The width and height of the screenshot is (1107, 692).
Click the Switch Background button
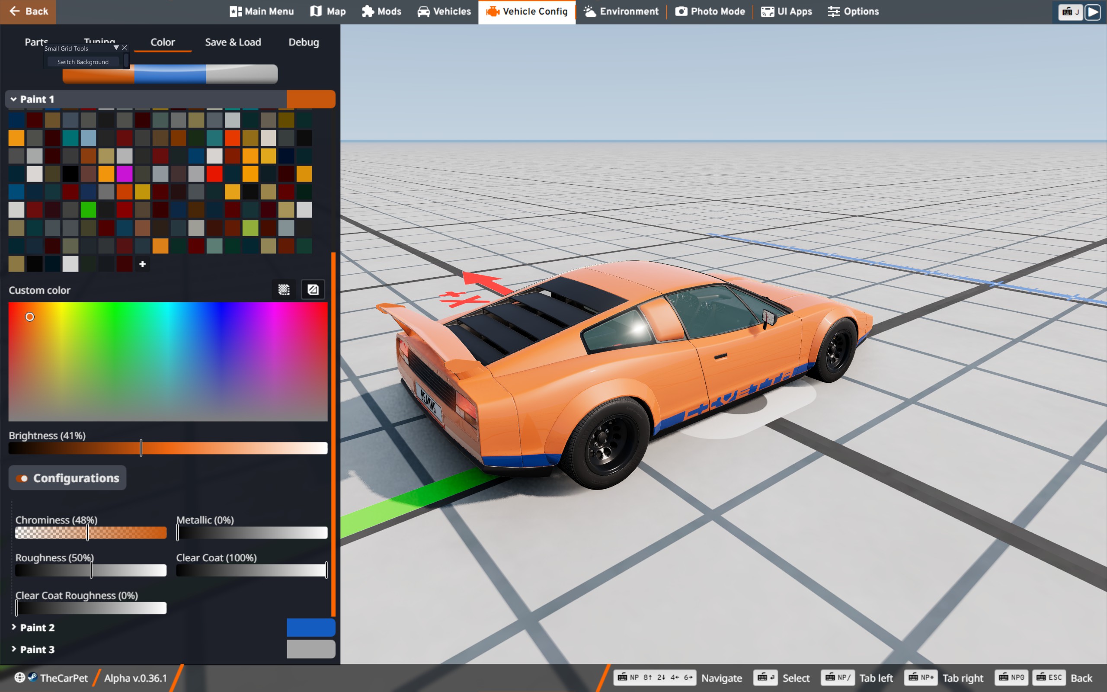(83, 62)
